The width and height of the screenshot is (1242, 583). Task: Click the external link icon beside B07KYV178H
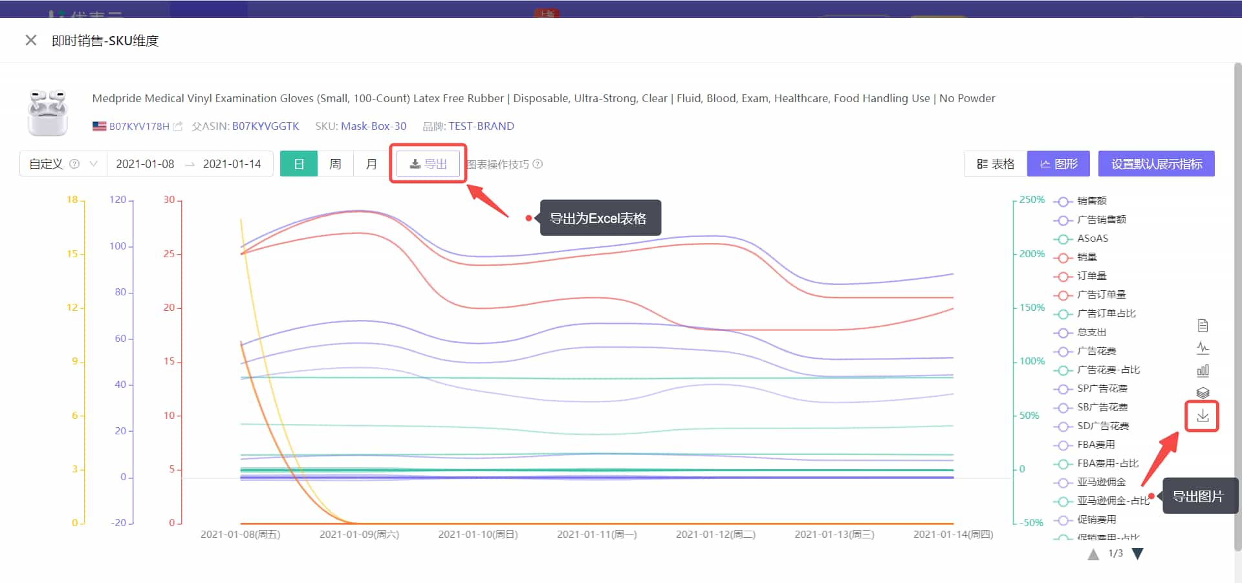(178, 127)
